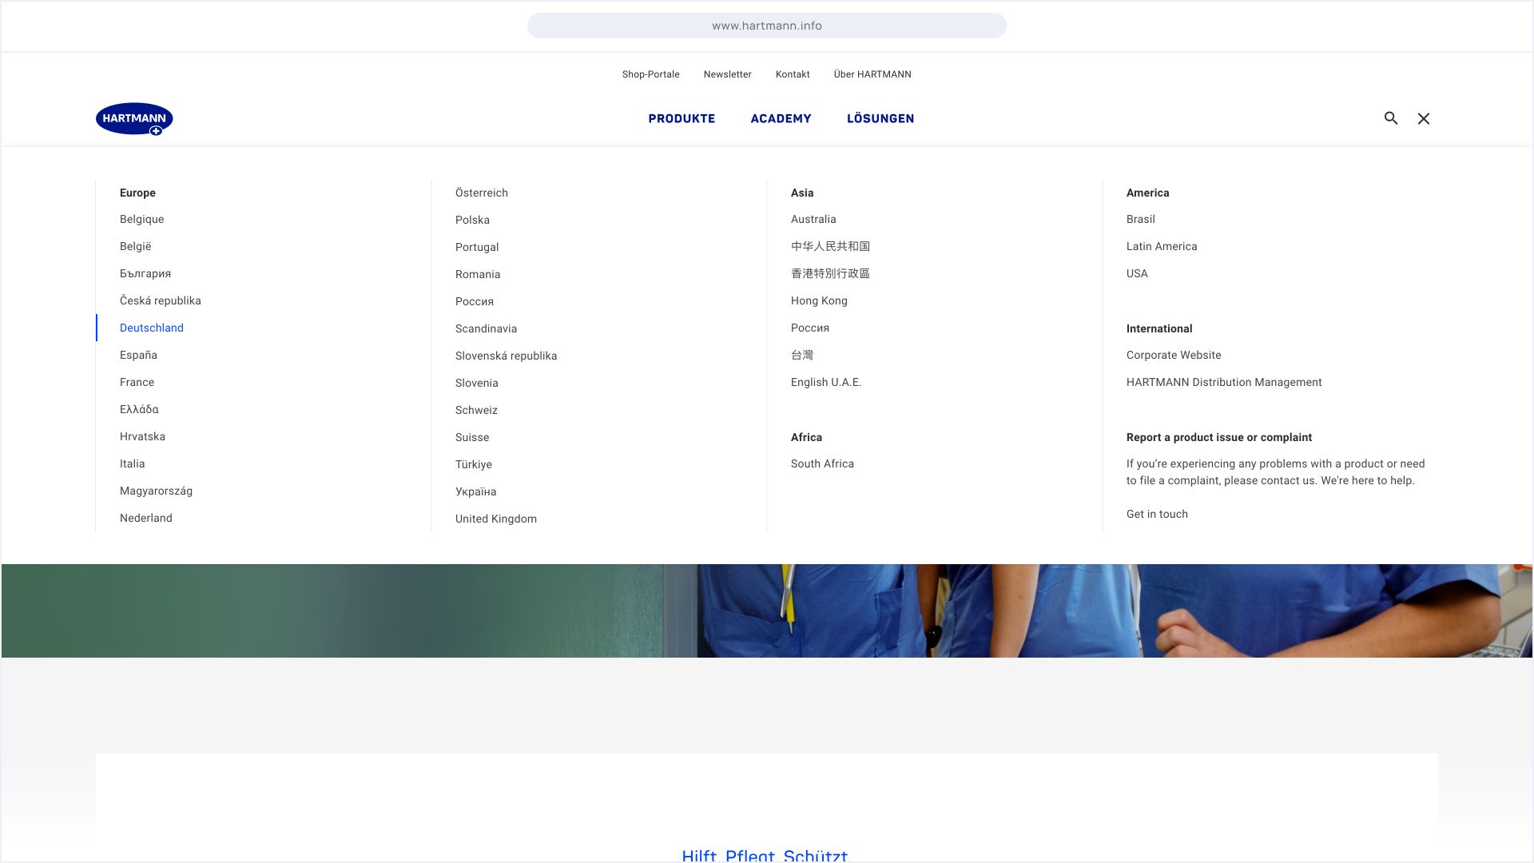
Task: Click the www.hartmann.info address bar
Action: click(x=767, y=26)
